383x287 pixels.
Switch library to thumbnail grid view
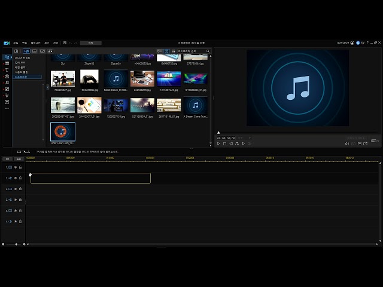tap(166, 51)
